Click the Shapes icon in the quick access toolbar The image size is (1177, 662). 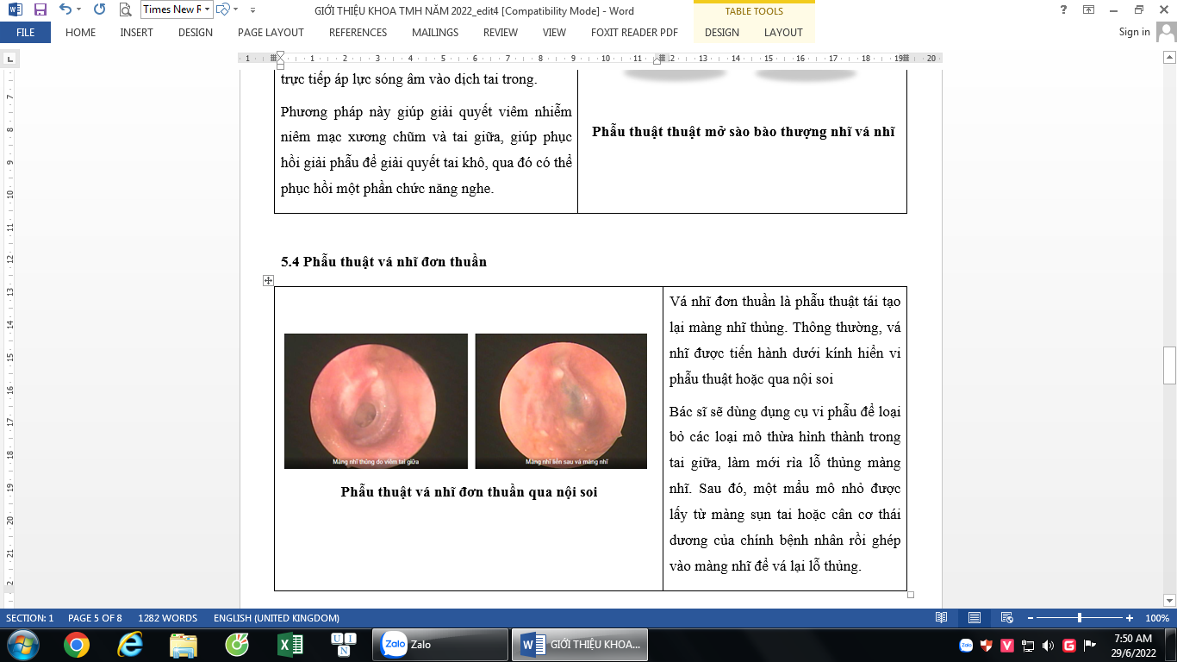pos(223,9)
